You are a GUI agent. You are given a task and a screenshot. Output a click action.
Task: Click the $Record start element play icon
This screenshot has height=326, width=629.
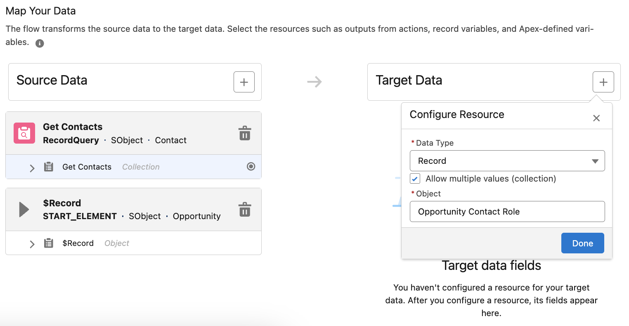pos(24,210)
